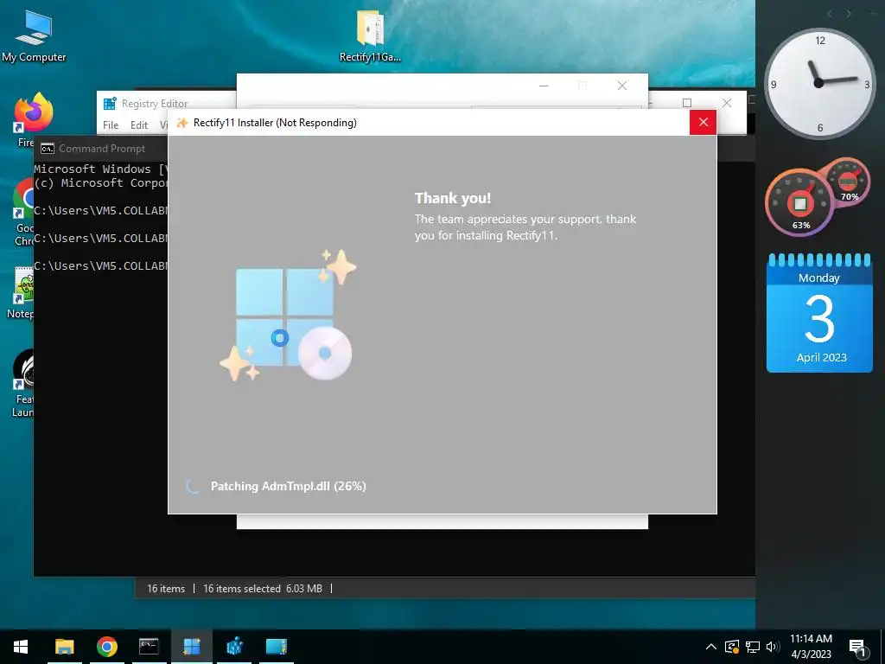Open My Computer desktop icon
The height and width of the screenshot is (664, 885).
coord(34,36)
